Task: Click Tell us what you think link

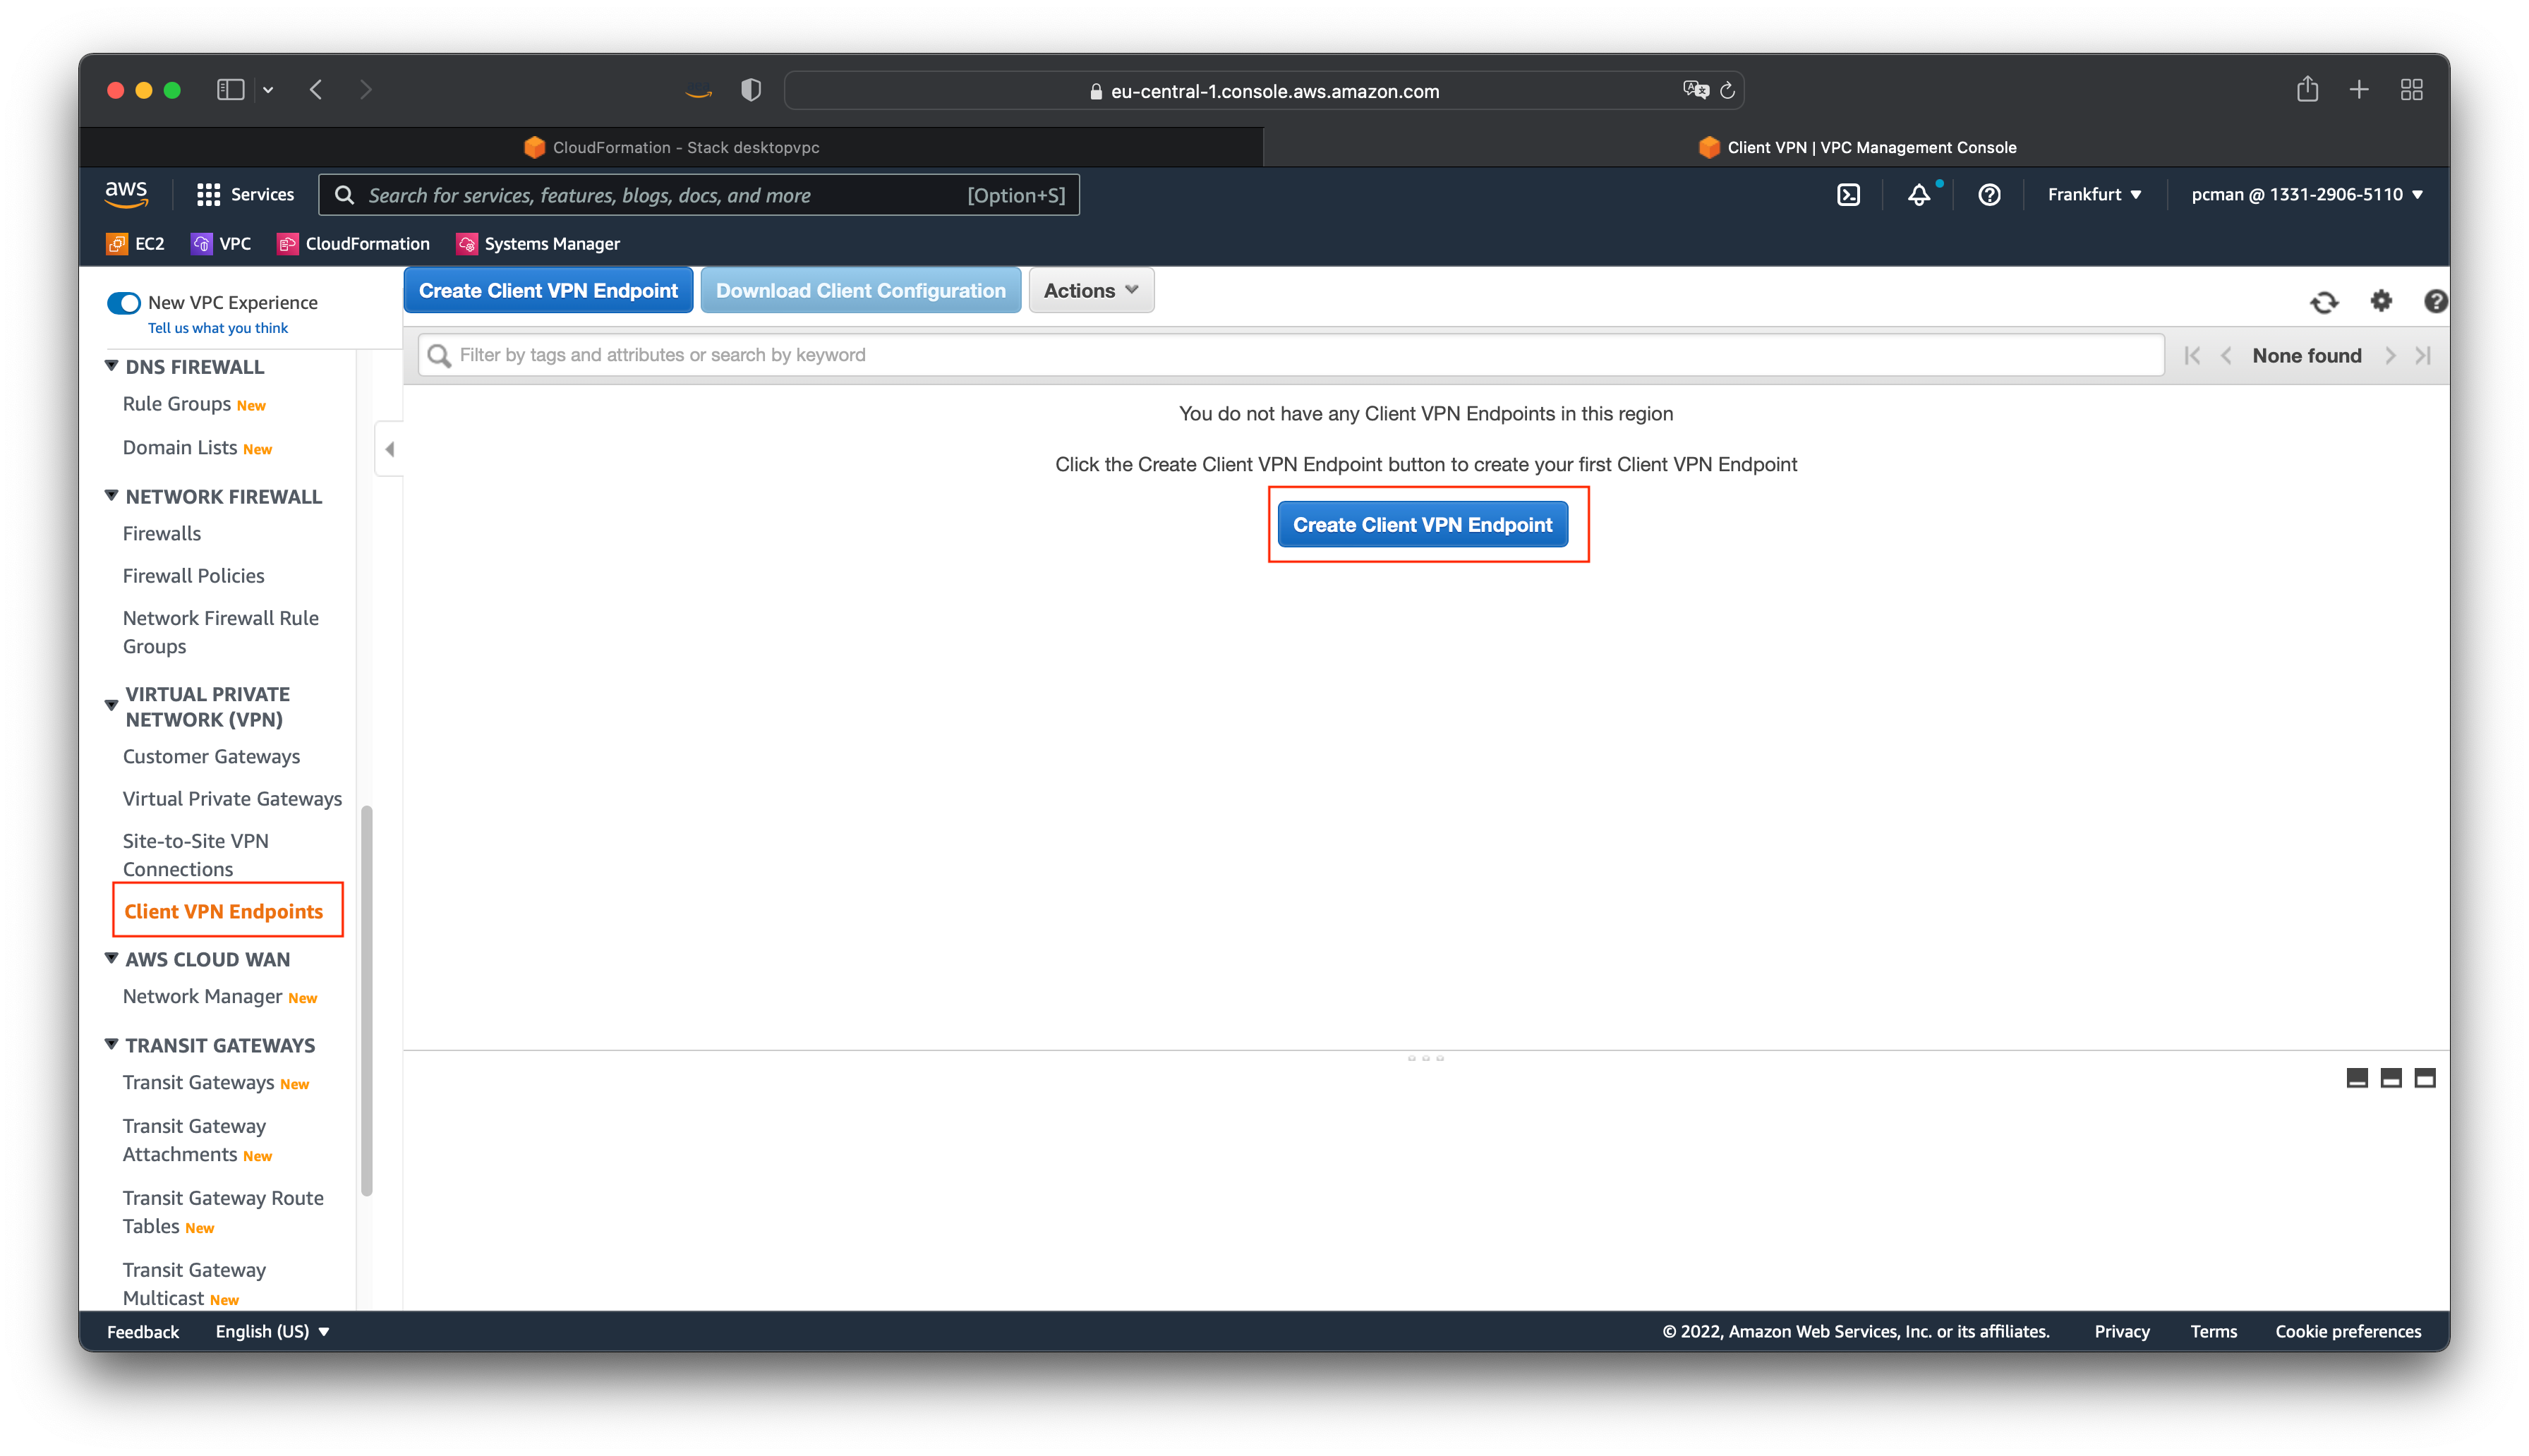Action: (217, 328)
